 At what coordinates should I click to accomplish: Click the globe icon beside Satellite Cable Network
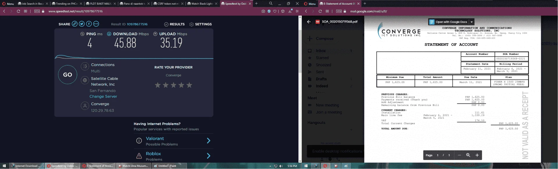point(85,80)
